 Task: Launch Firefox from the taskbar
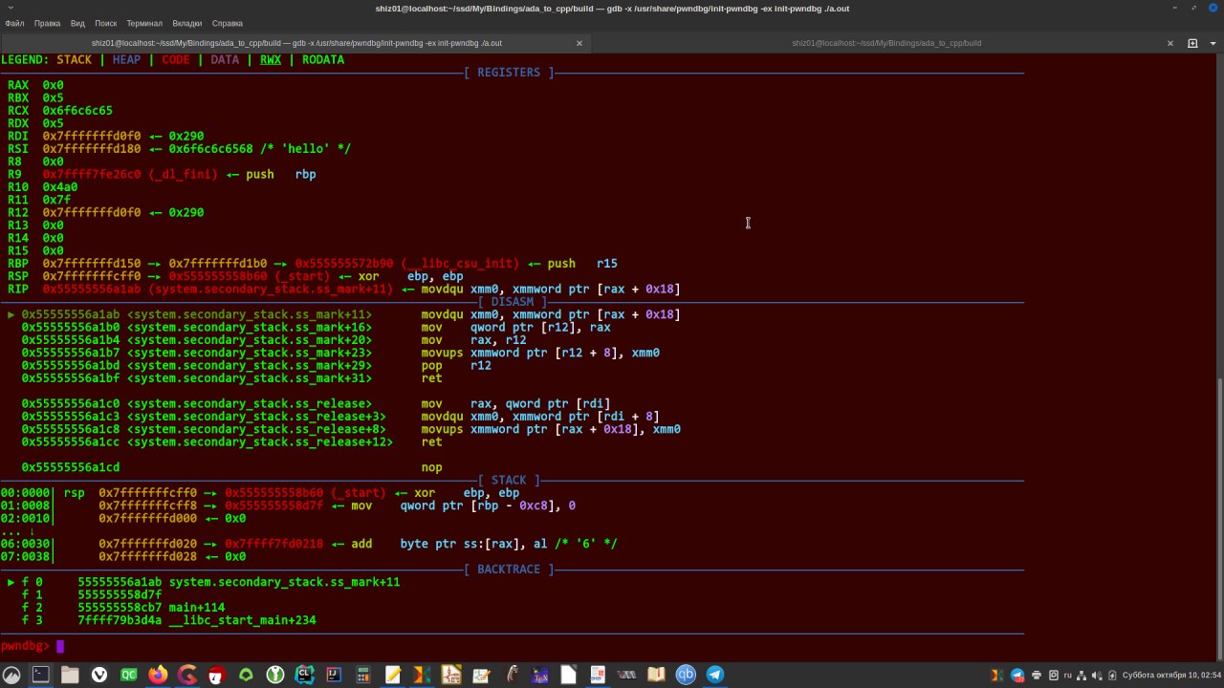tap(158, 676)
